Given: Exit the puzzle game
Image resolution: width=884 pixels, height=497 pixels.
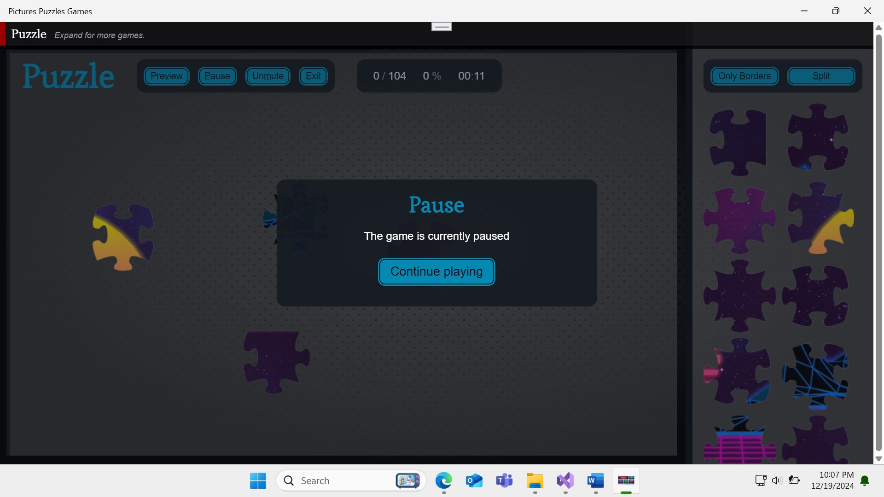Looking at the screenshot, I should point(313,76).
